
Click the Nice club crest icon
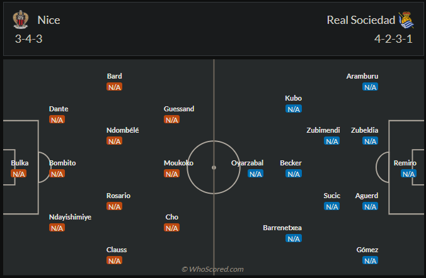tap(21, 20)
